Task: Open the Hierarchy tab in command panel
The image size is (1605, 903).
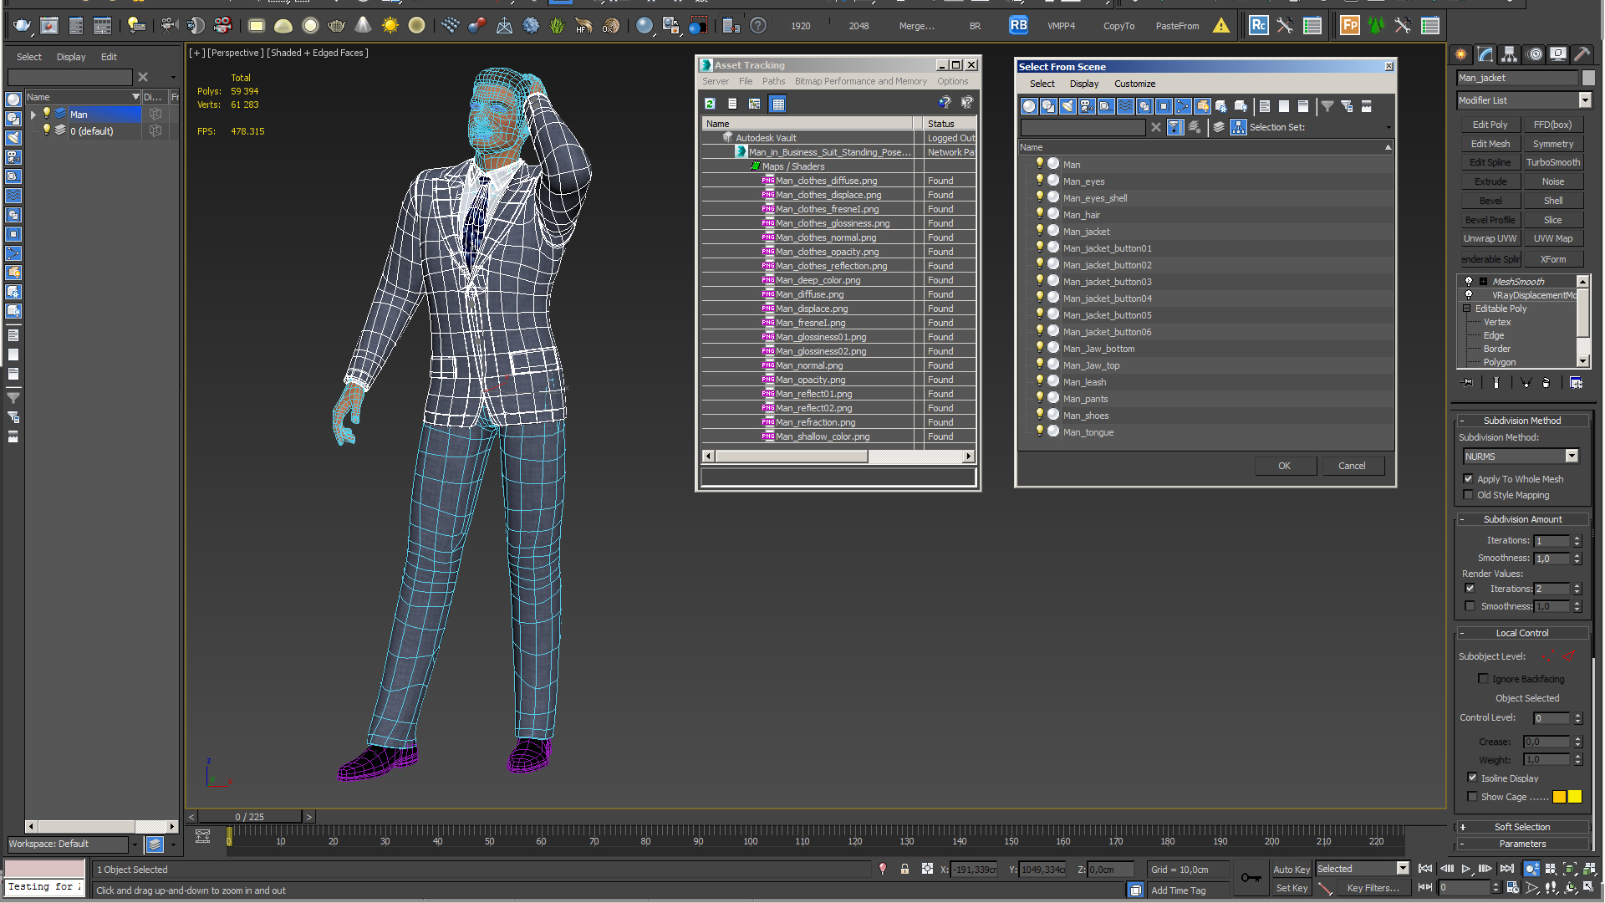Action: 1510,54
